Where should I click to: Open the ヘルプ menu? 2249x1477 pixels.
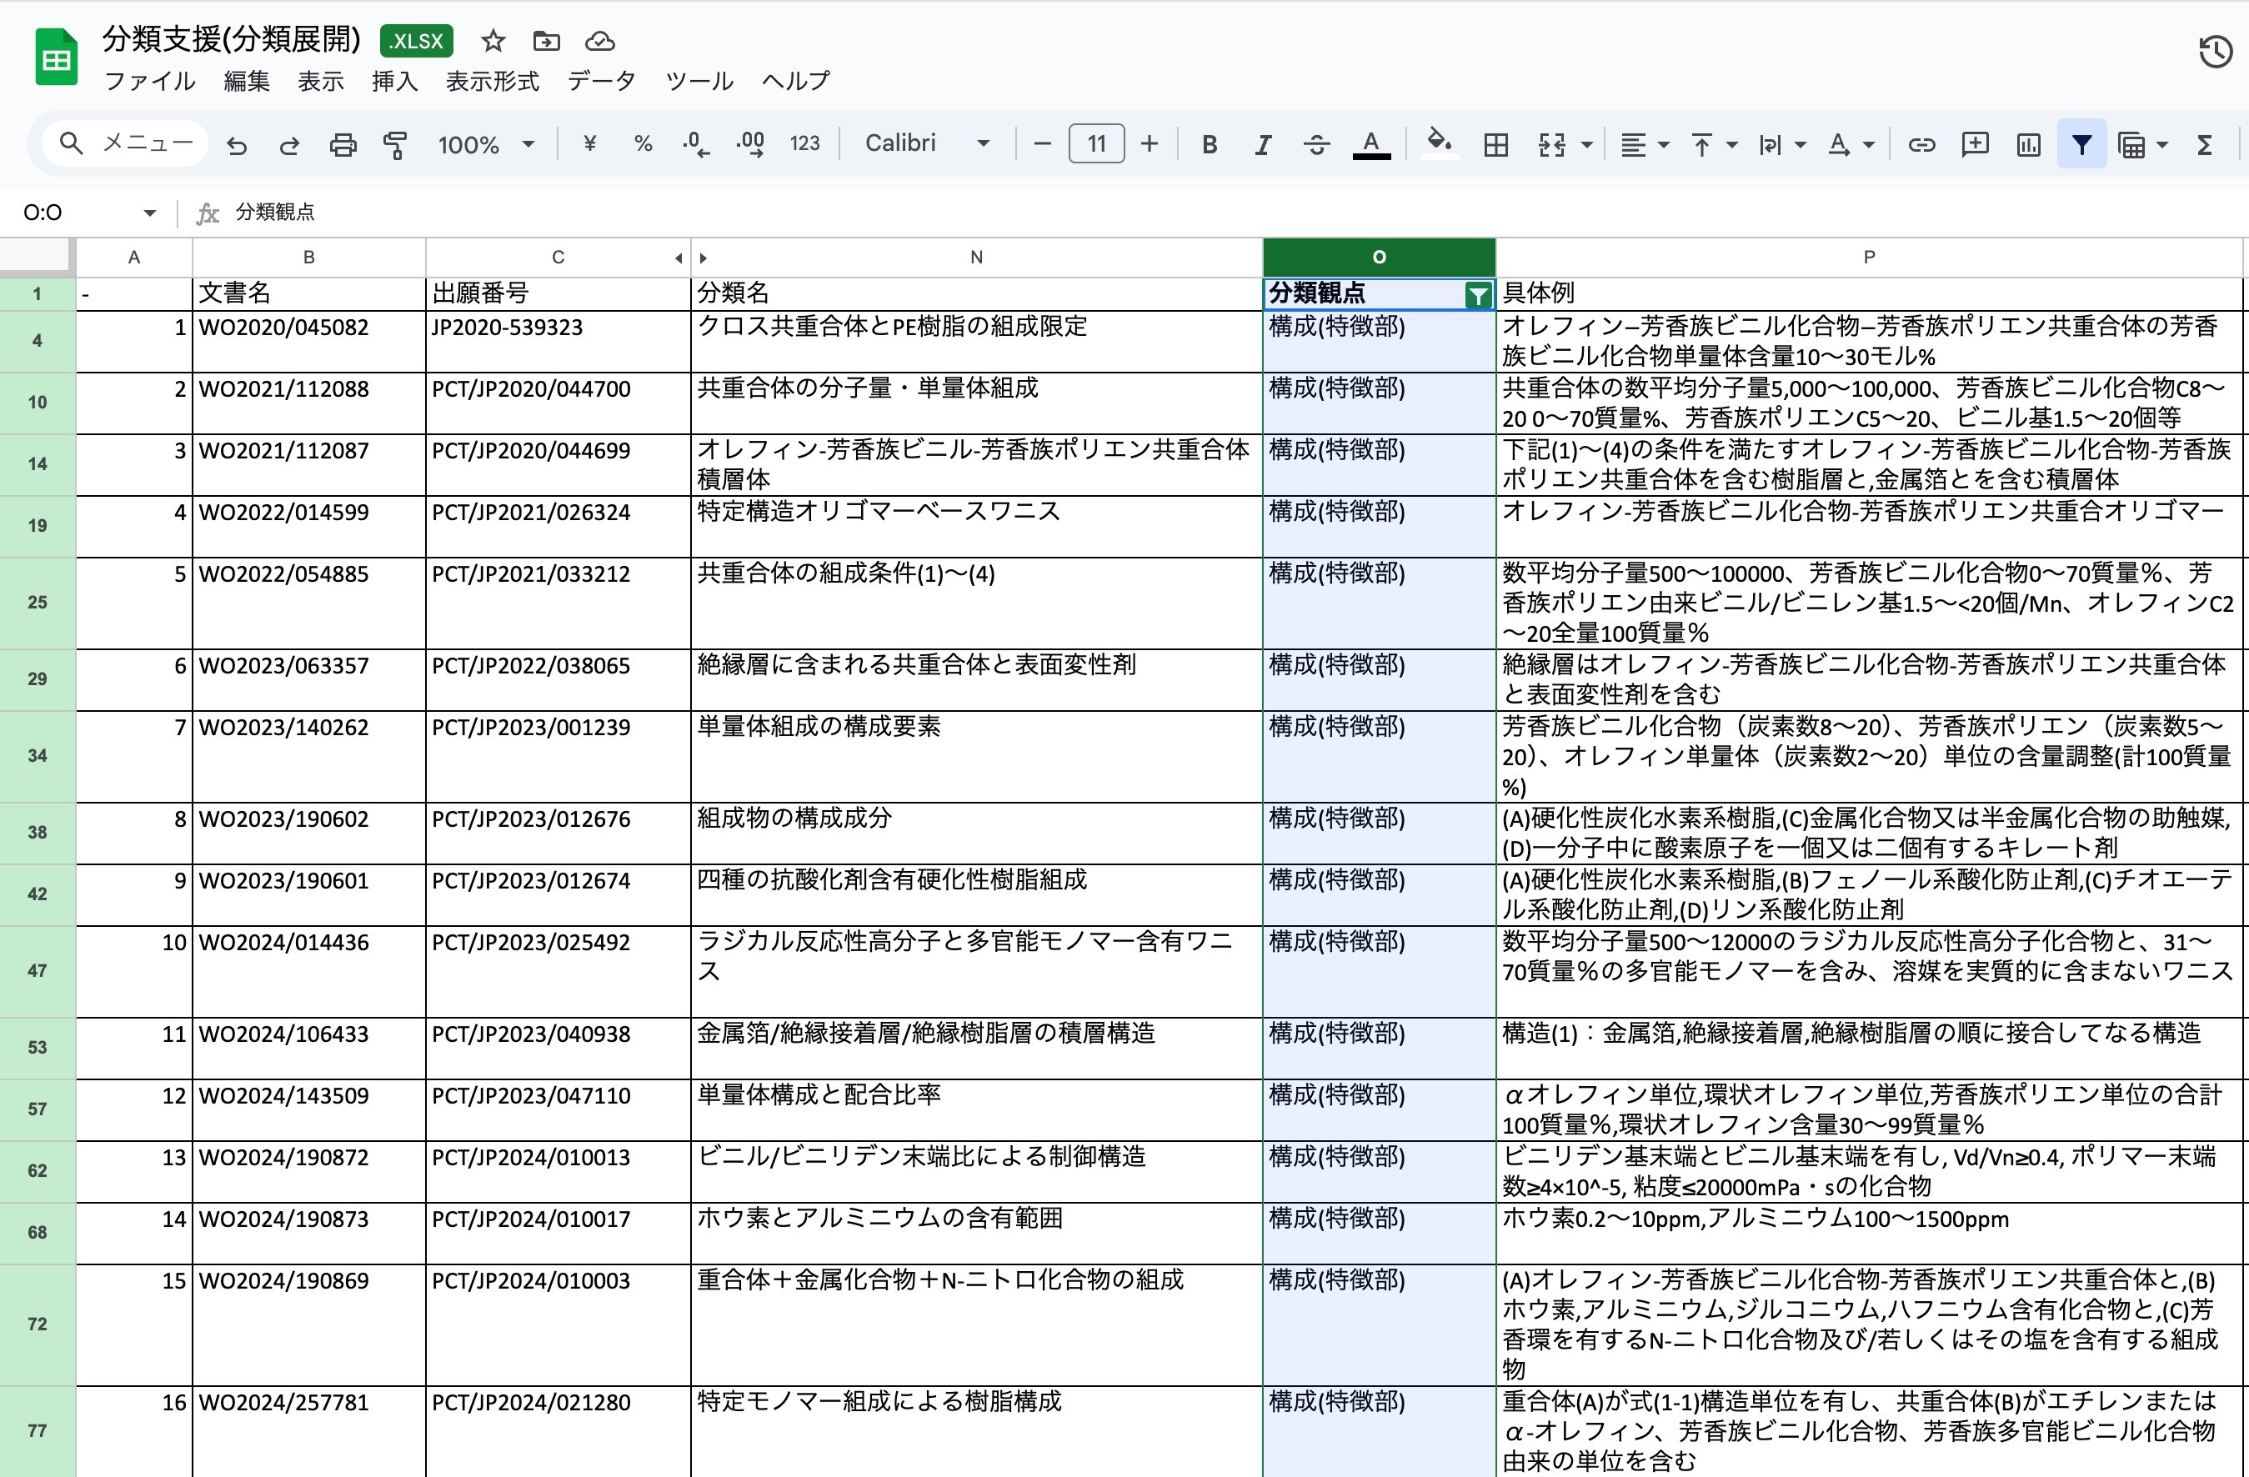point(797,81)
